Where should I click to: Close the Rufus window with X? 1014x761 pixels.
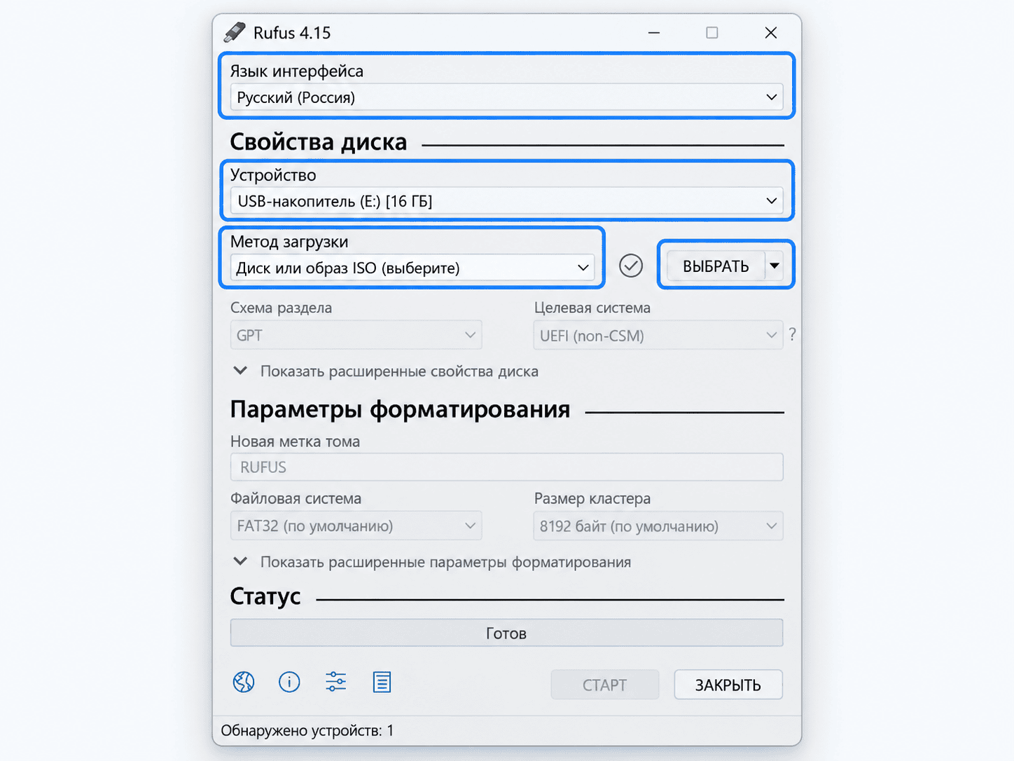pyautogui.click(x=771, y=32)
